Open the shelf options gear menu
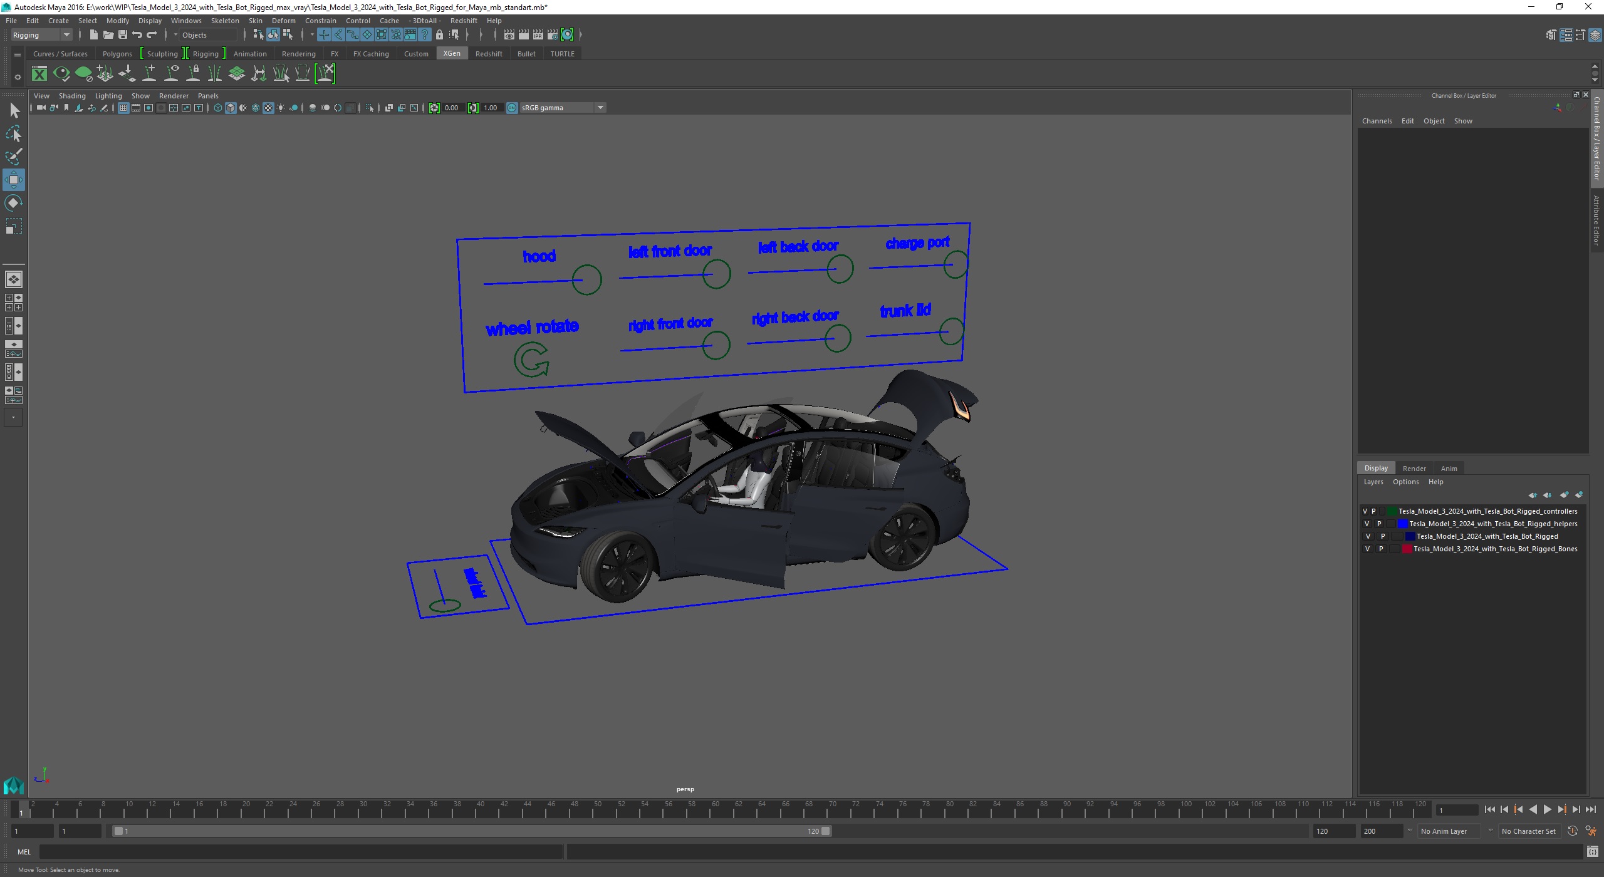1604x877 pixels. click(x=18, y=77)
